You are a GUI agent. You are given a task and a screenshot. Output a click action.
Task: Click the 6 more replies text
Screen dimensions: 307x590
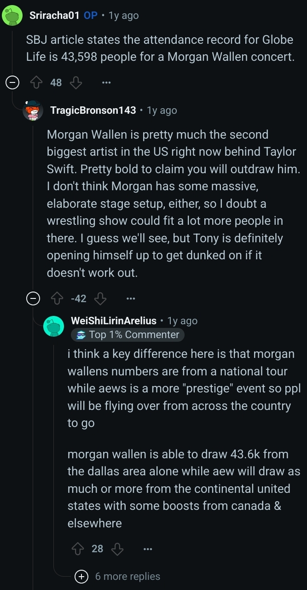coord(127,577)
